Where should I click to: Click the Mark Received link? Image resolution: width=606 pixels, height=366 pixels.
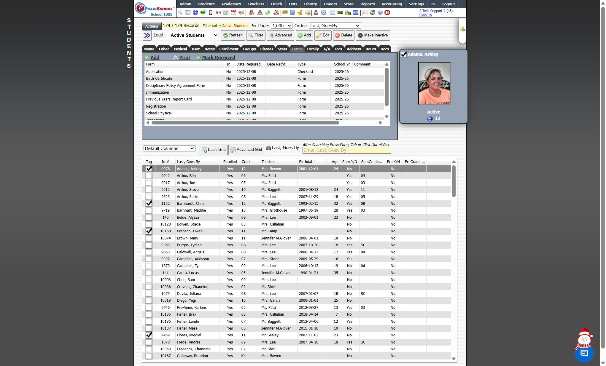pos(218,57)
